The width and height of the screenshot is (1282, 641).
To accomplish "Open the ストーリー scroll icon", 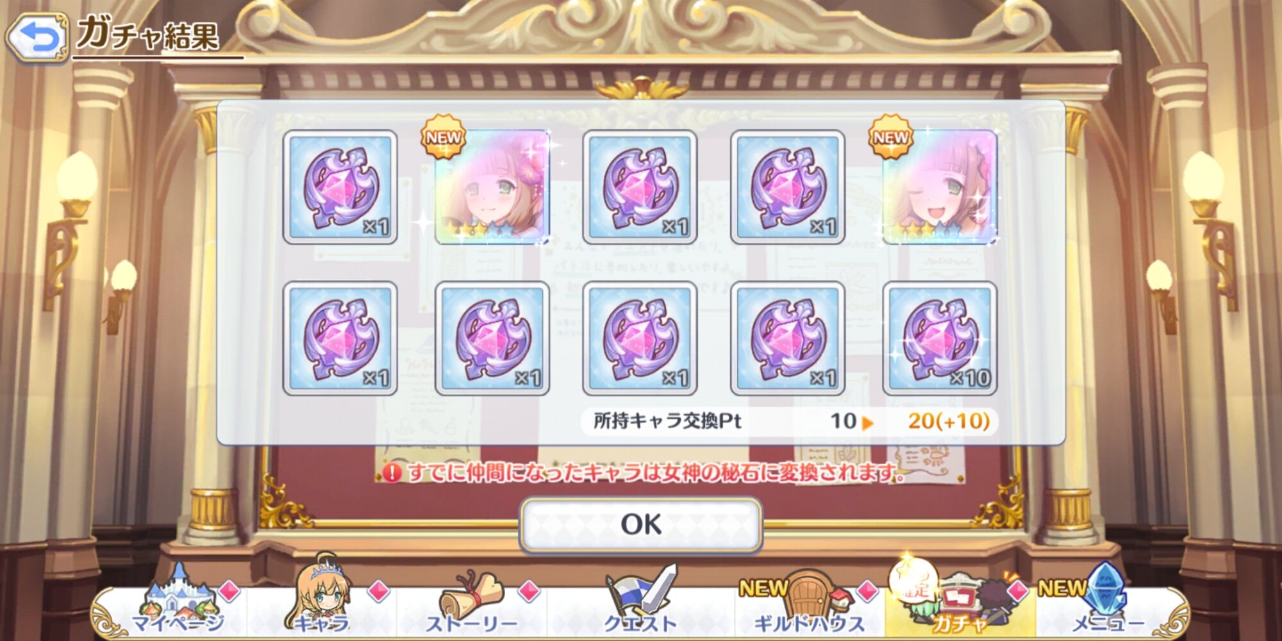I will click(471, 601).
